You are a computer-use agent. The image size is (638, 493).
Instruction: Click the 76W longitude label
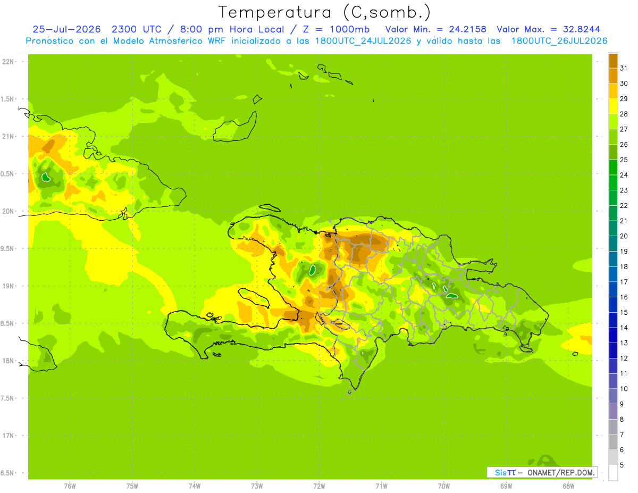70,486
